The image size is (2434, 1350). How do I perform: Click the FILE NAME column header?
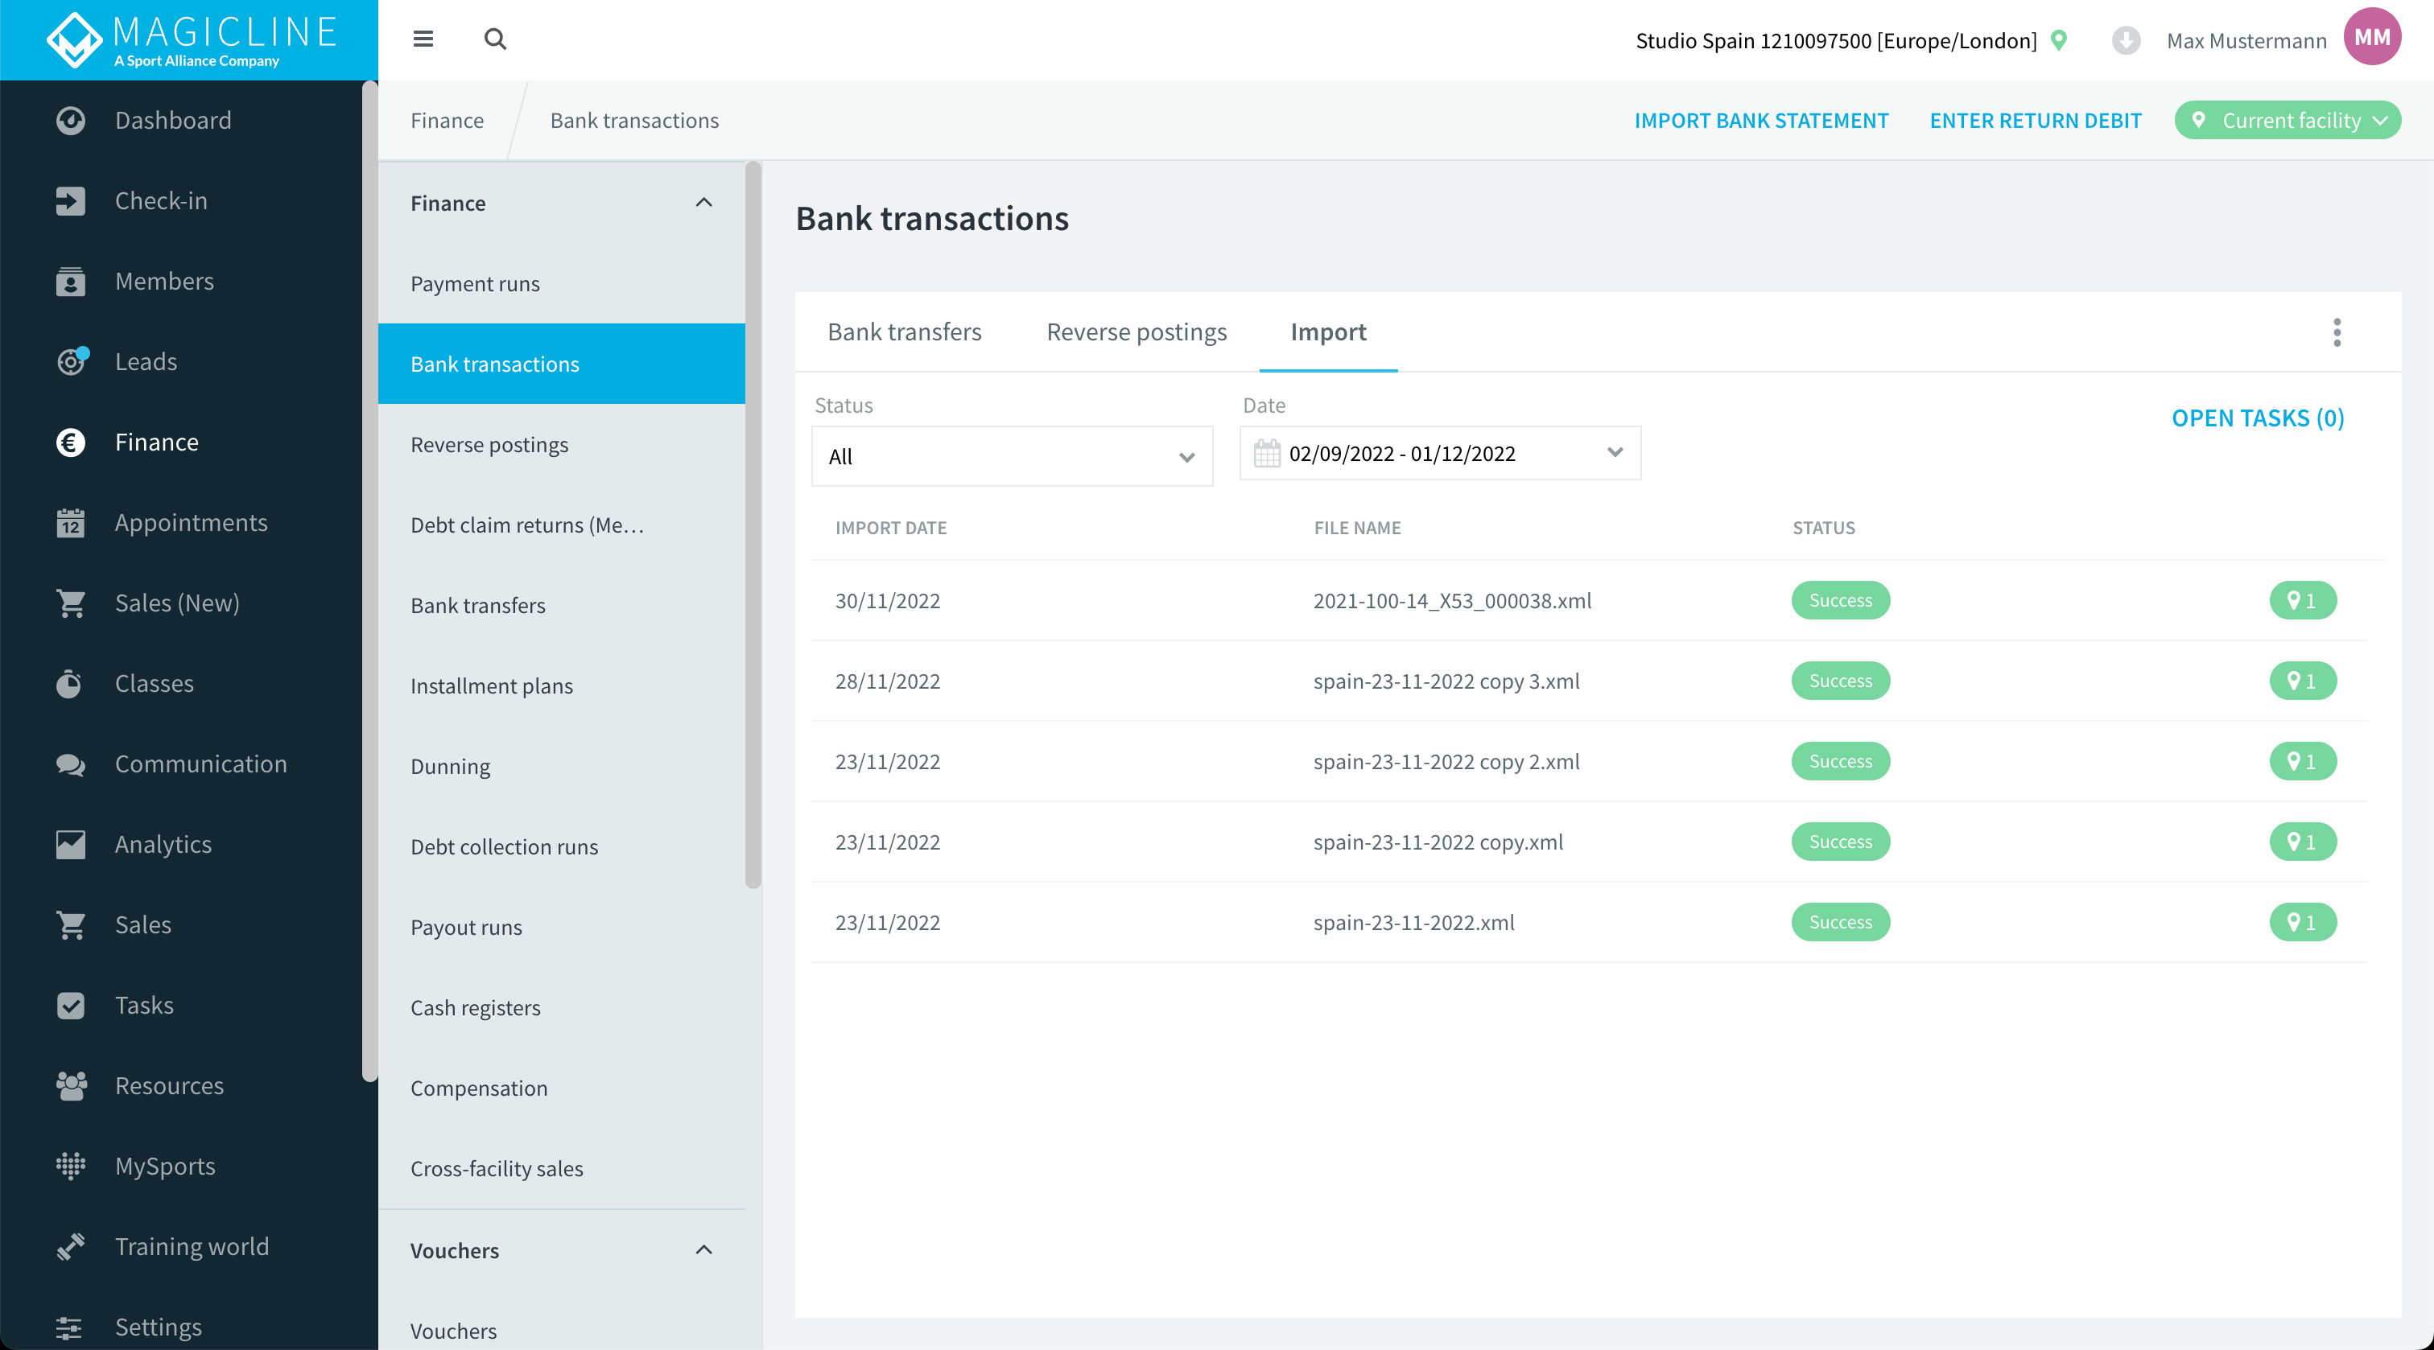pyautogui.click(x=1357, y=528)
